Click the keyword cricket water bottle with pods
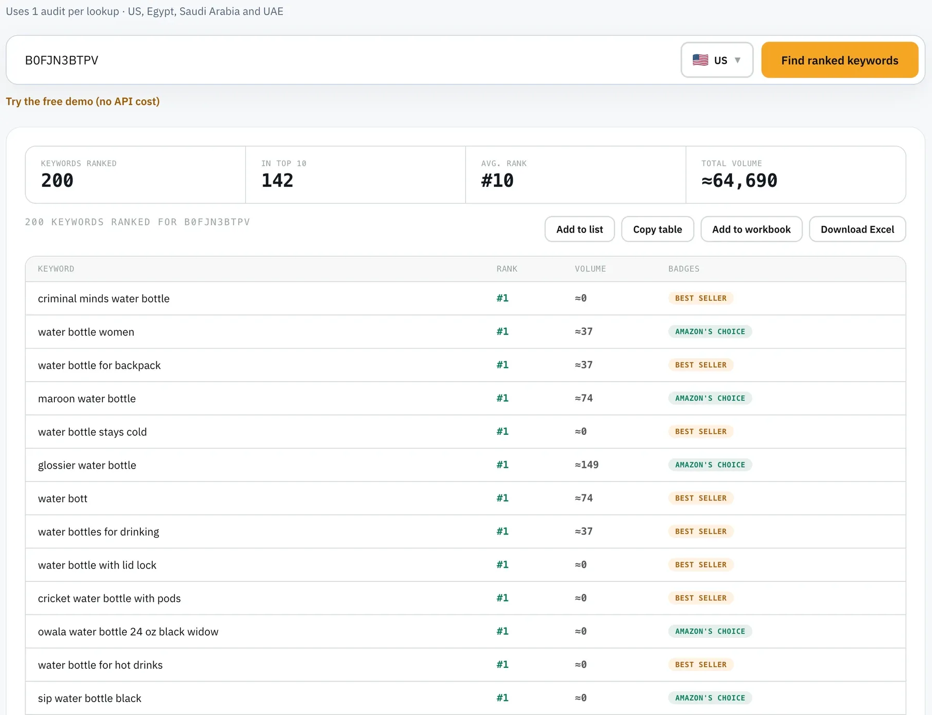The image size is (932, 715). pyautogui.click(x=109, y=599)
